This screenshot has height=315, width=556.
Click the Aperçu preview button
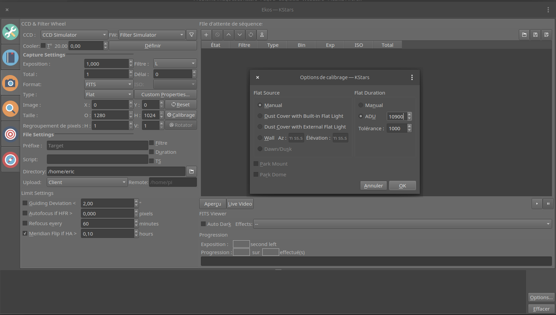point(213,204)
